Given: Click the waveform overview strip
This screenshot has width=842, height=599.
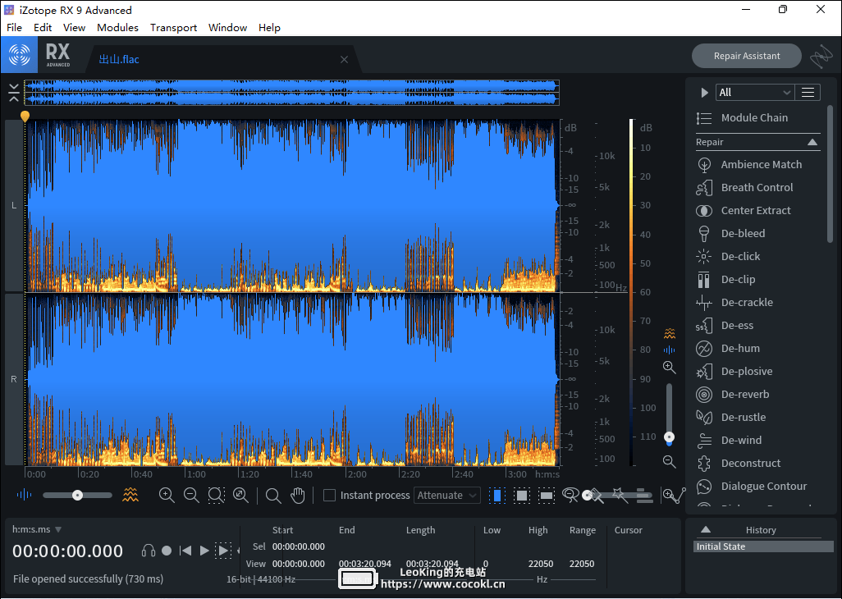Looking at the screenshot, I should coord(291,93).
